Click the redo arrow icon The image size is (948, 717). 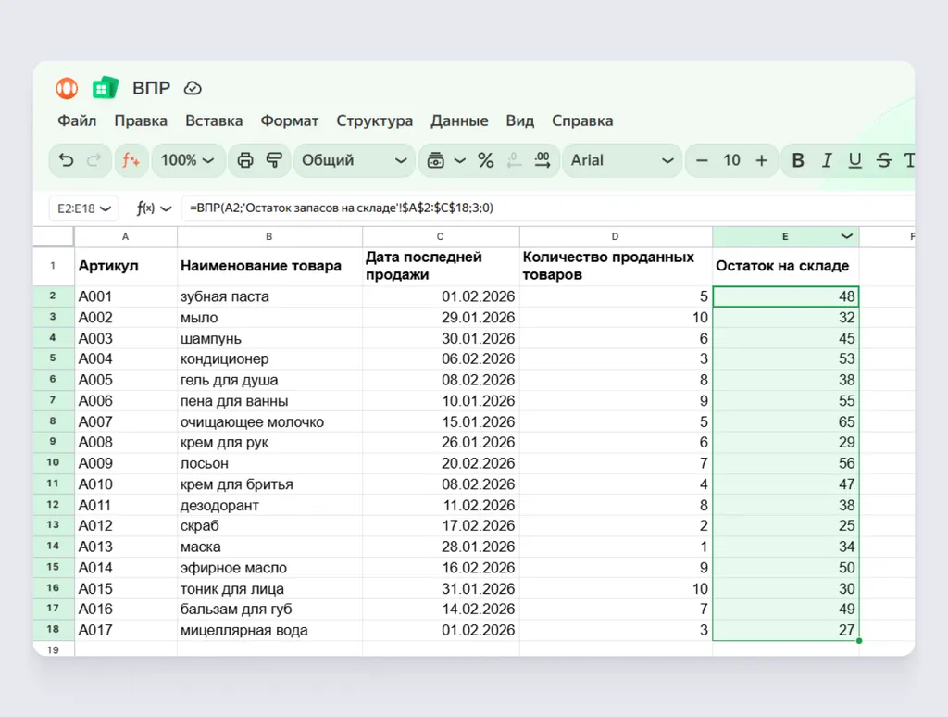coord(94,160)
